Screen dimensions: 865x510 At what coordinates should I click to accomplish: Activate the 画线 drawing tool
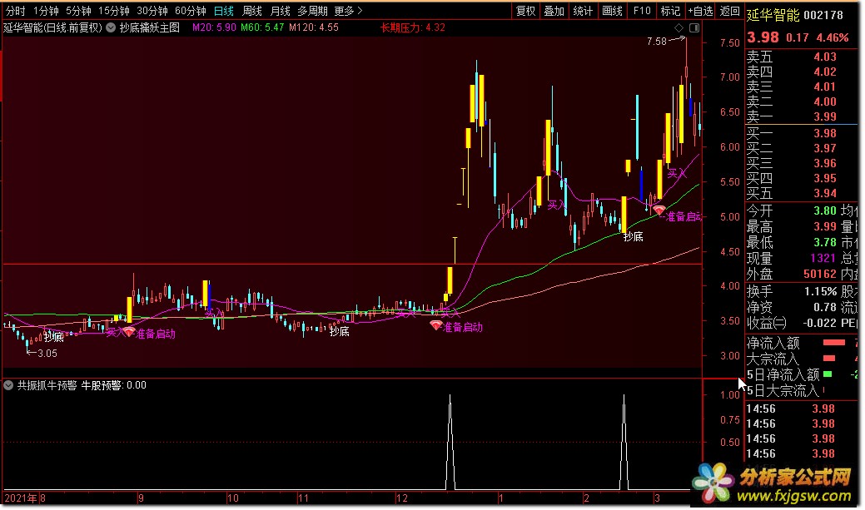[x=612, y=11]
